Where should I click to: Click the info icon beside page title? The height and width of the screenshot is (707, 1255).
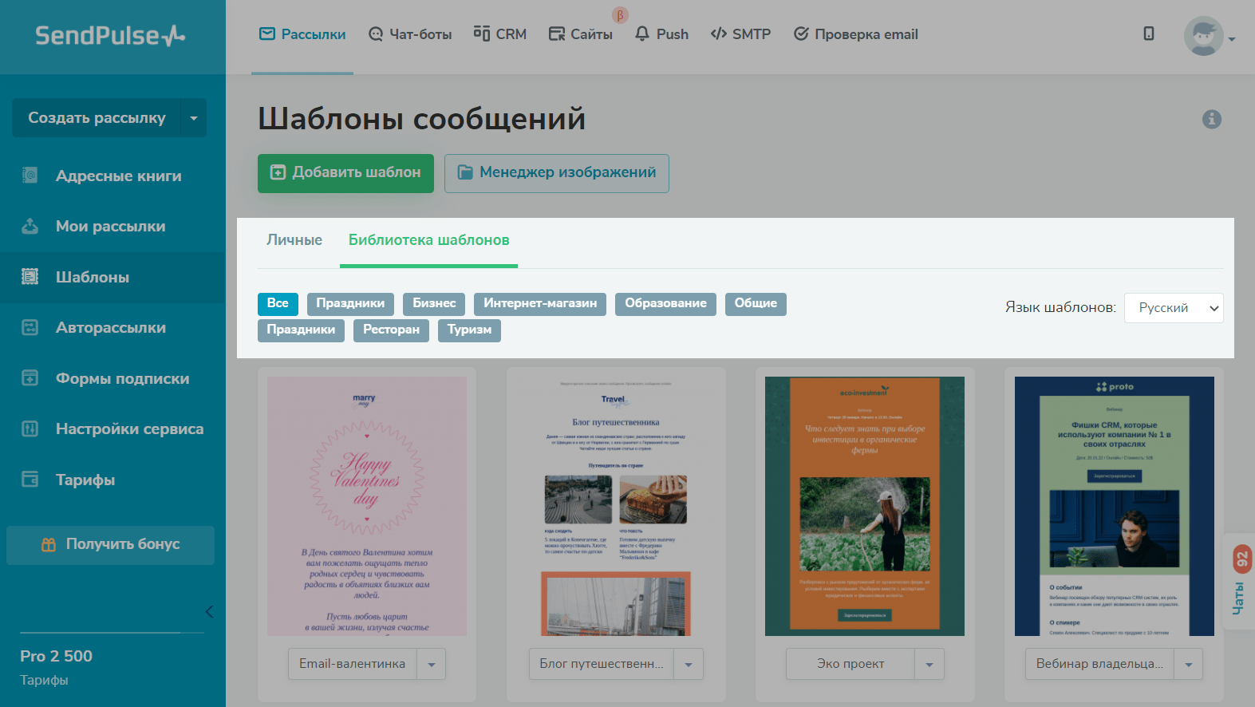point(1211,119)
